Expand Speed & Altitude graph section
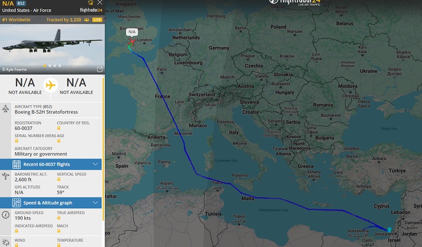 95,202
